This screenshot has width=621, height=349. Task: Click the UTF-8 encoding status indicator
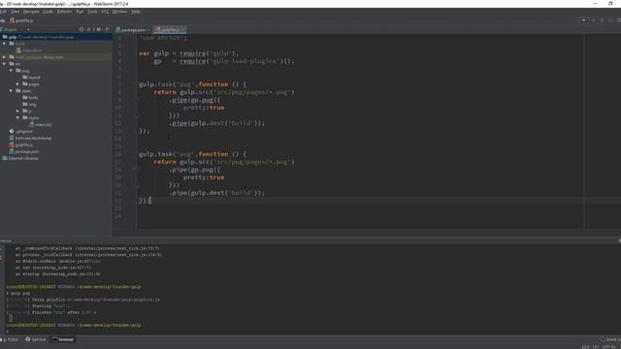click(608, 347)
